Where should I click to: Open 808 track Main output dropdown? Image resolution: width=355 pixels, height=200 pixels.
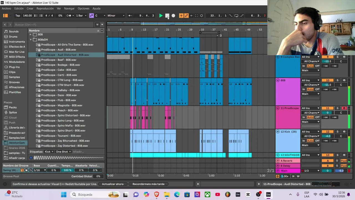(310, 94)
